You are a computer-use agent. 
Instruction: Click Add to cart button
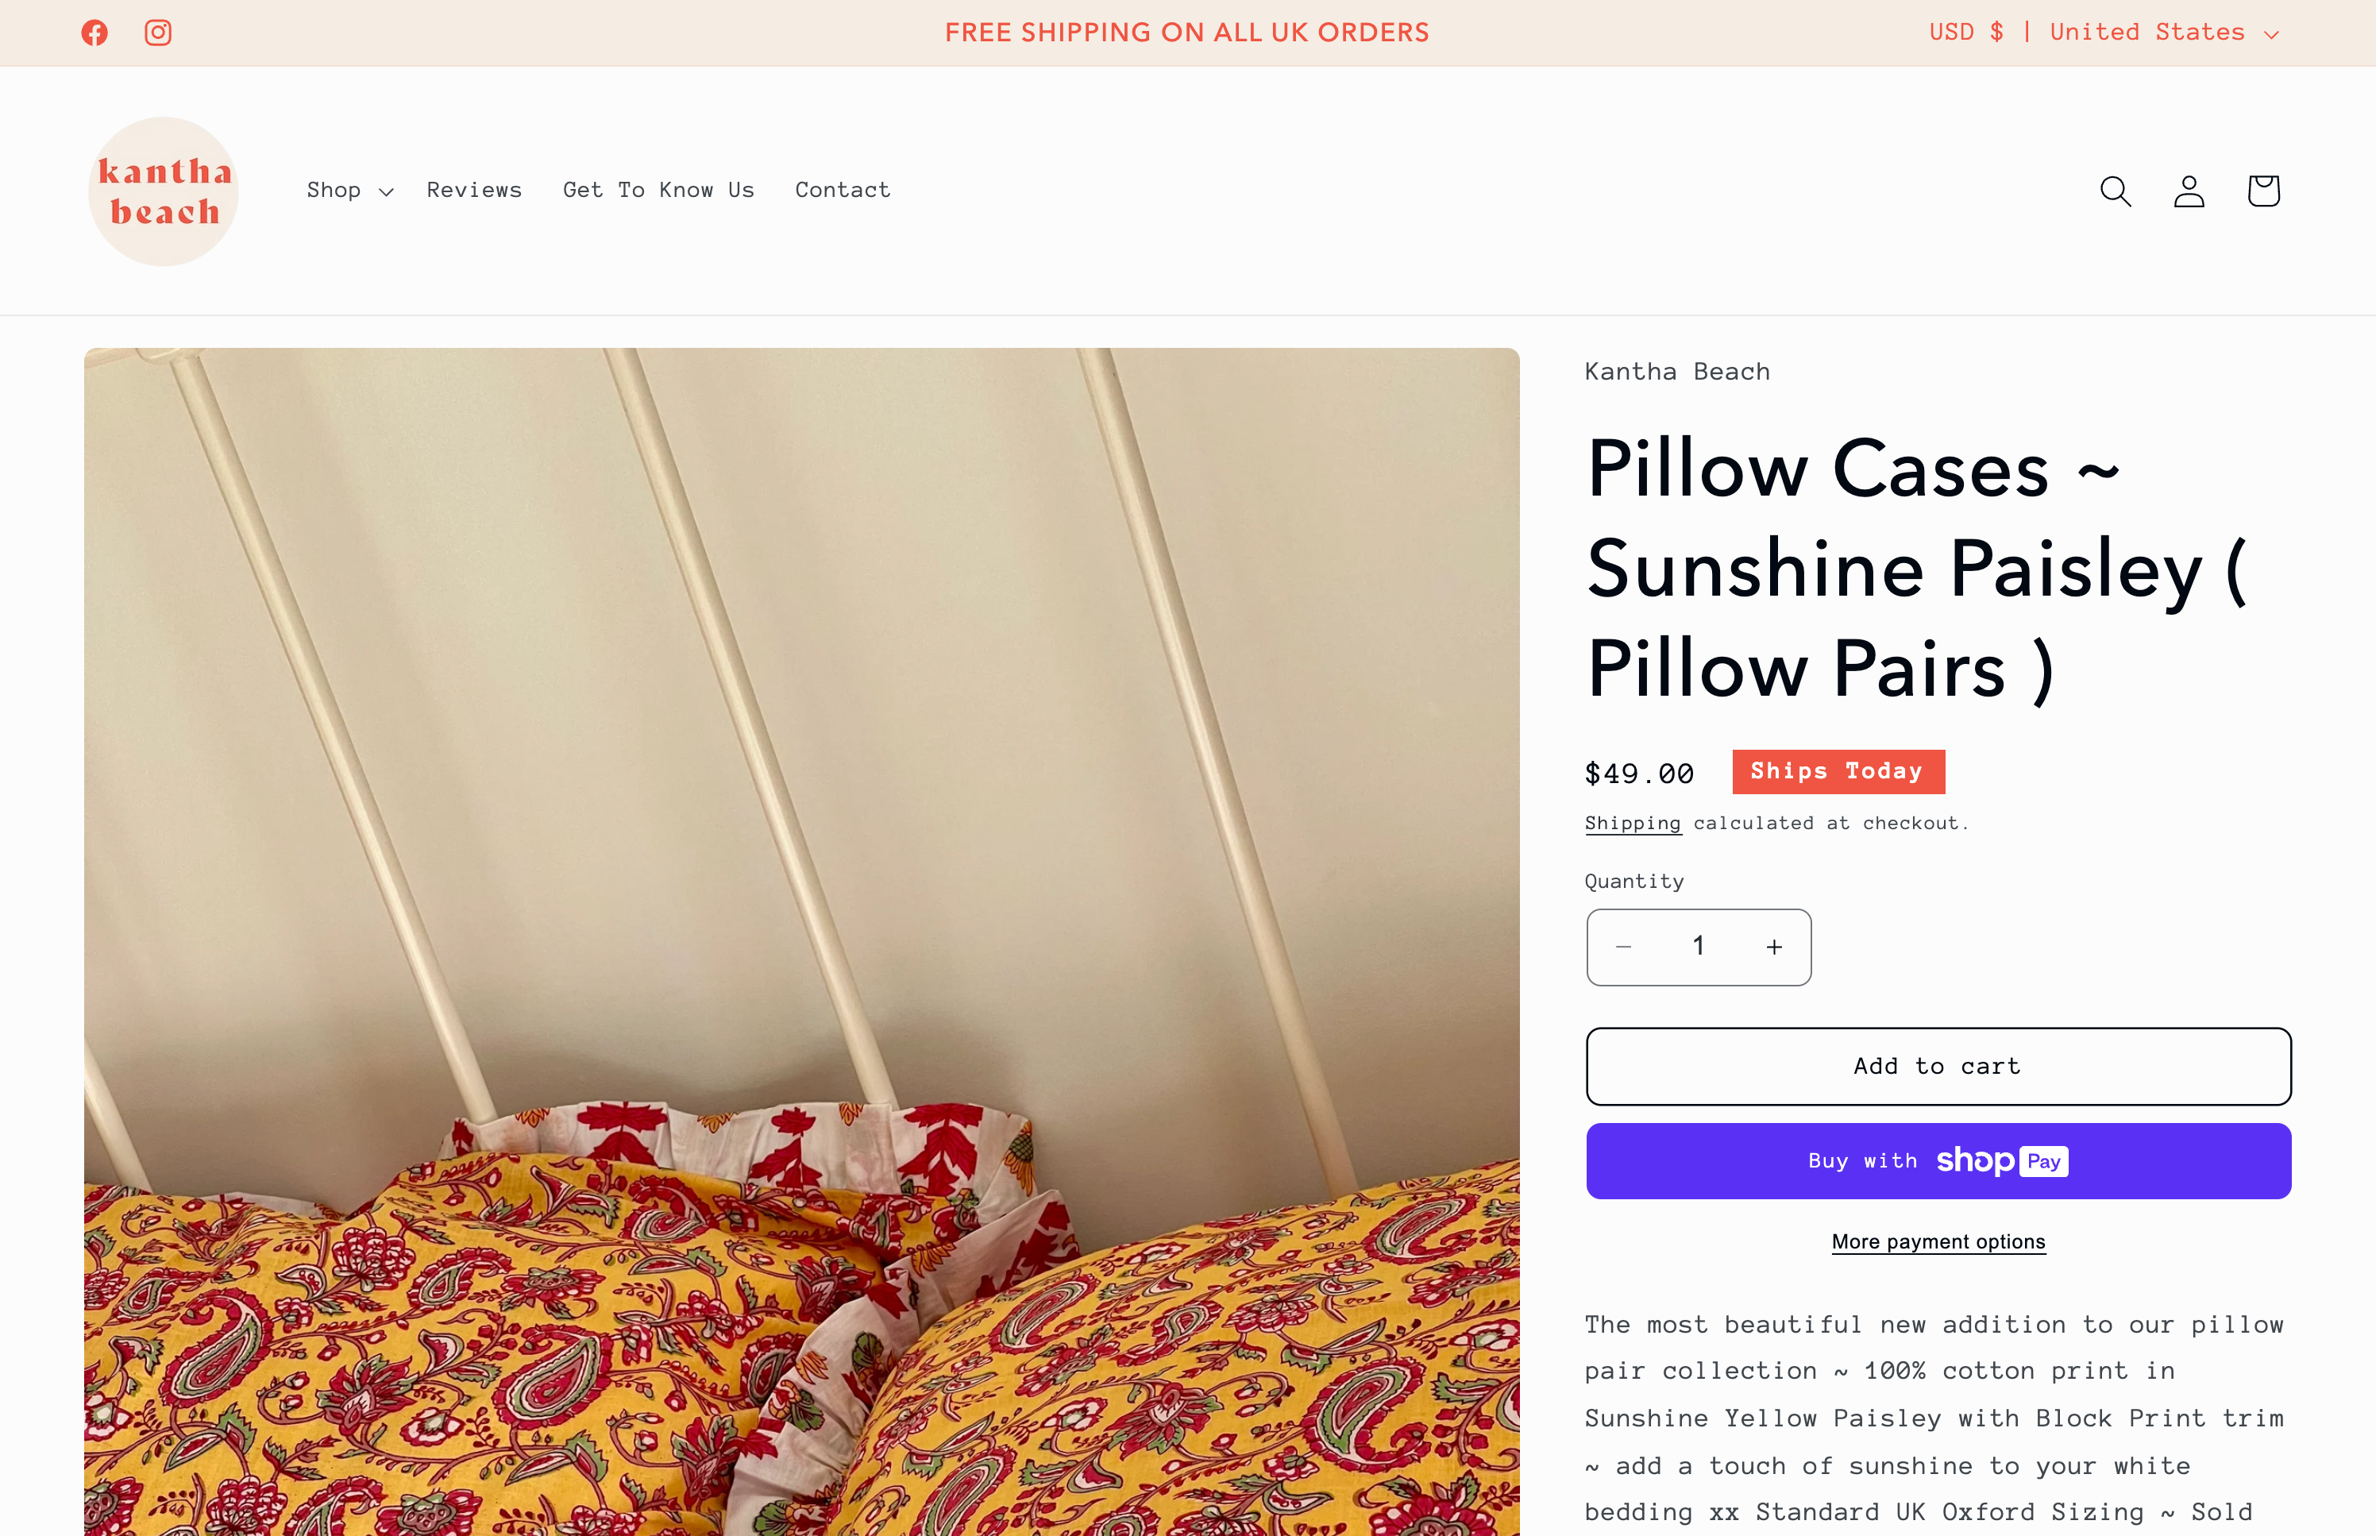1938,1066
